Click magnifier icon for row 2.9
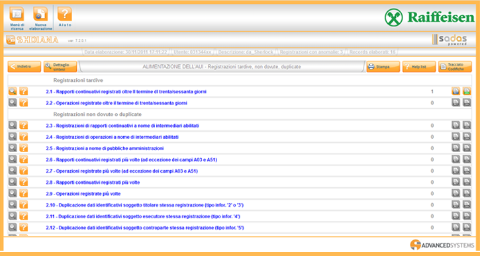 point(12,193)
